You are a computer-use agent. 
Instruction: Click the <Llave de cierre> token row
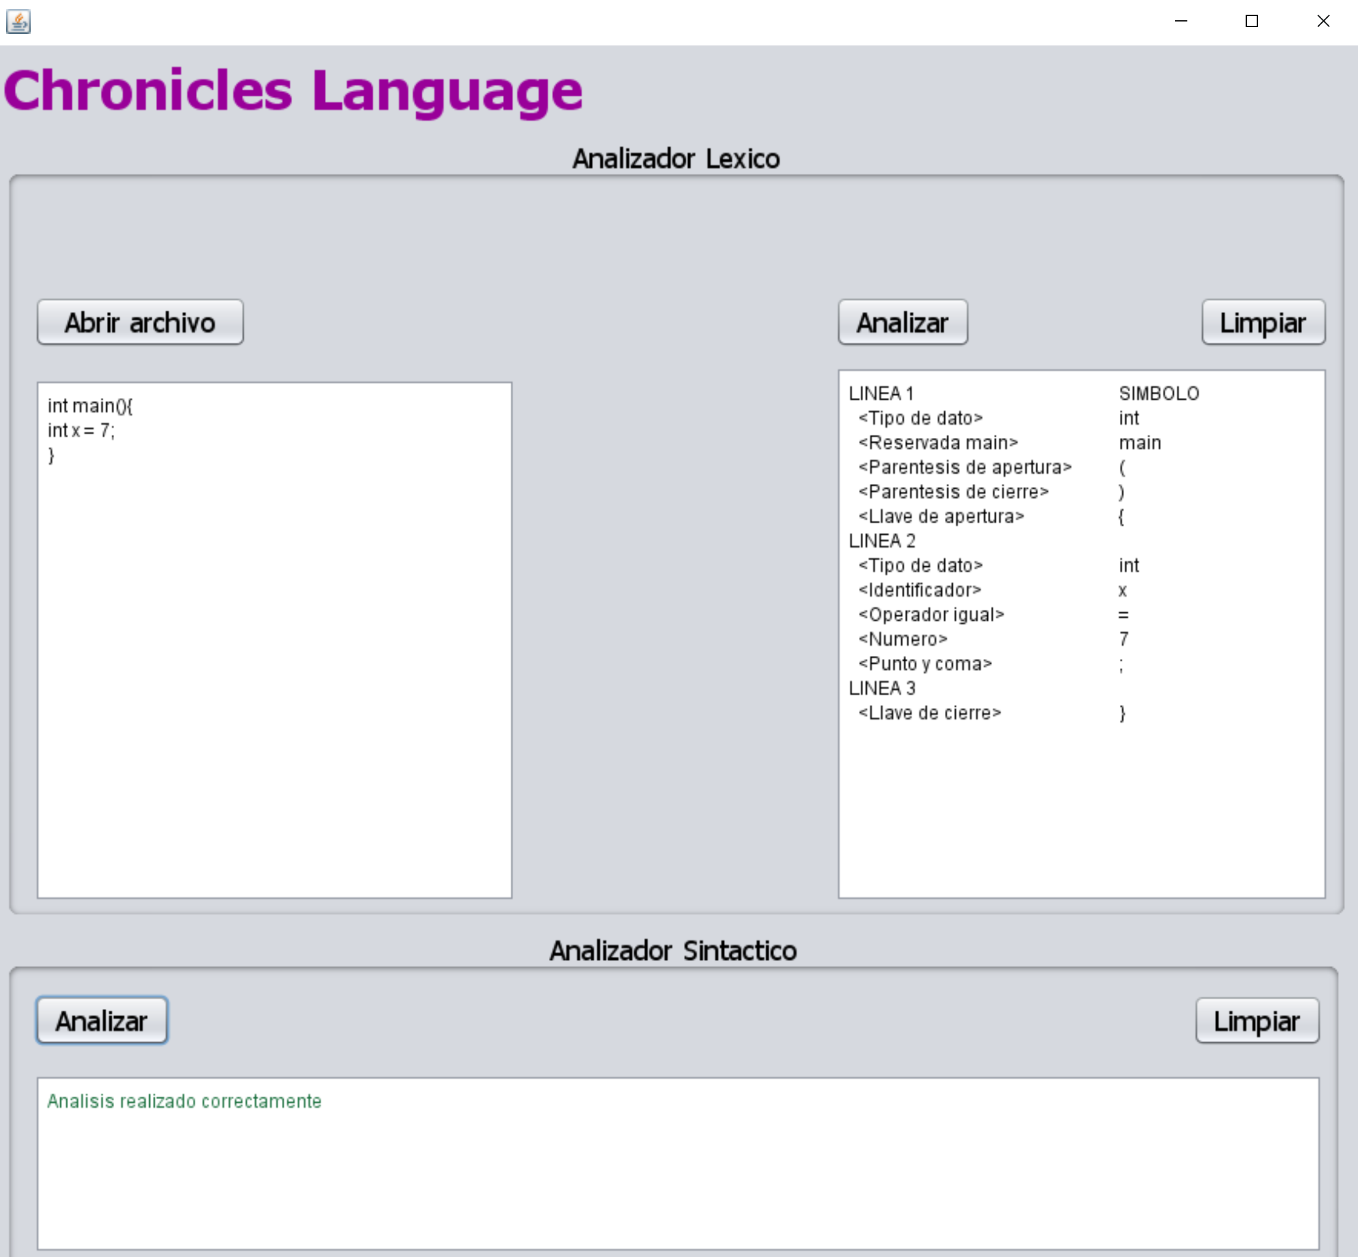click(x=927, y=713)
